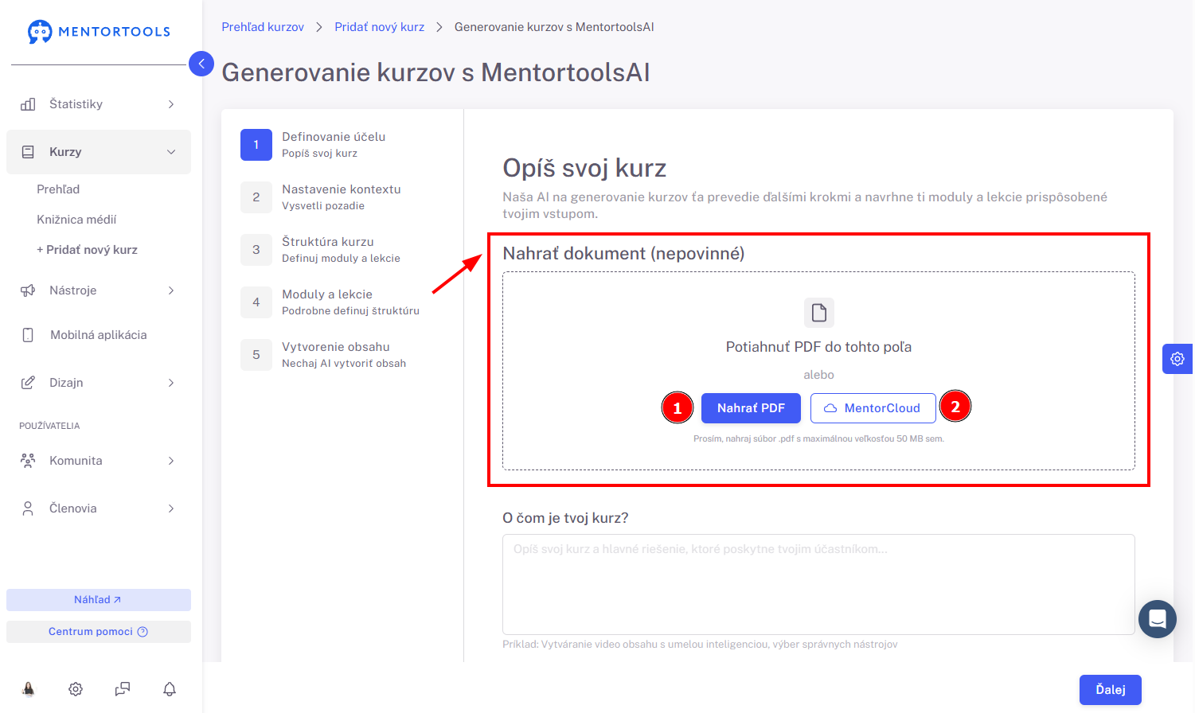The image size is (1195, 713).
Task: Open the live chat support bubble
Action: pyautogui.click(x=1158, y=619)
